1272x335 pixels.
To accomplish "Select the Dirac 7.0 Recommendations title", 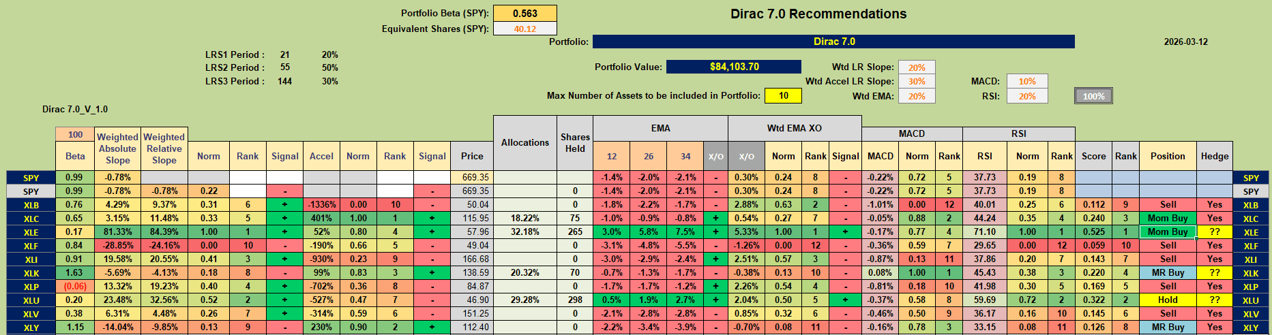I will (x=818, y=14).
